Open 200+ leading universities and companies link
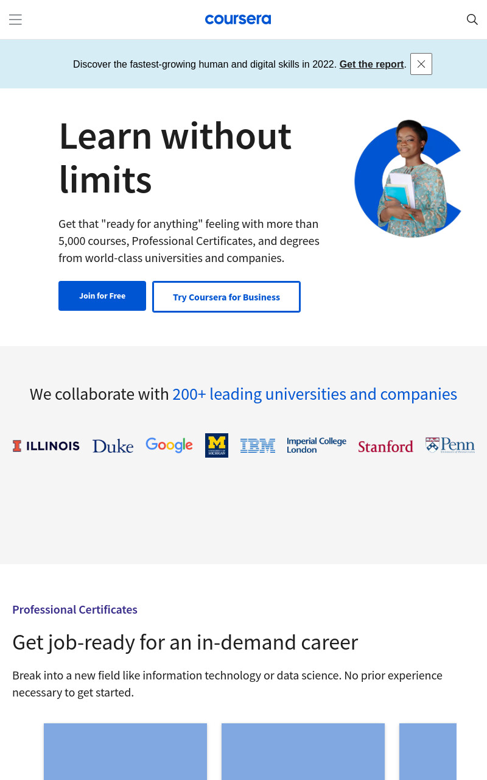 [x=315, y=394]
